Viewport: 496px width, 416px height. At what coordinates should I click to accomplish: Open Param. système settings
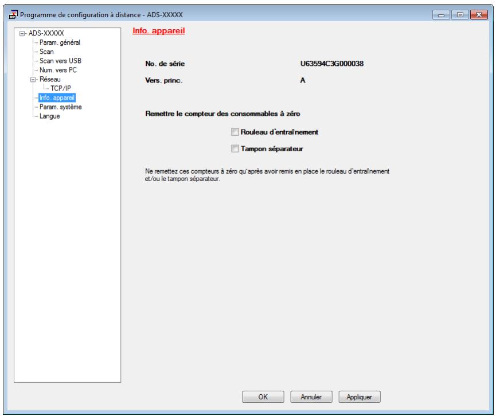pyautogui.click(x=61, y=107)
